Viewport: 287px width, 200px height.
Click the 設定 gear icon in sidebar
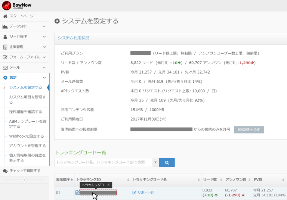tap(5, 78)
